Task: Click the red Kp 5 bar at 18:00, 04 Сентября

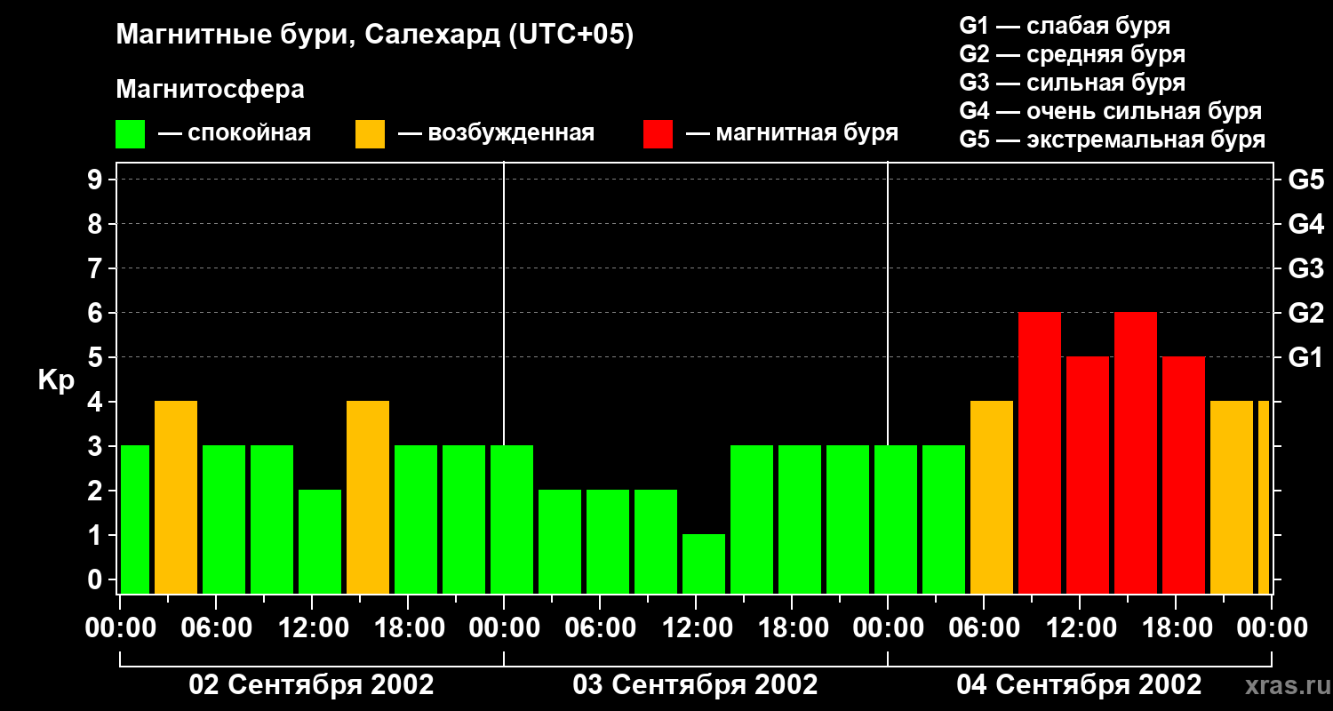Action: point(1184,475)
